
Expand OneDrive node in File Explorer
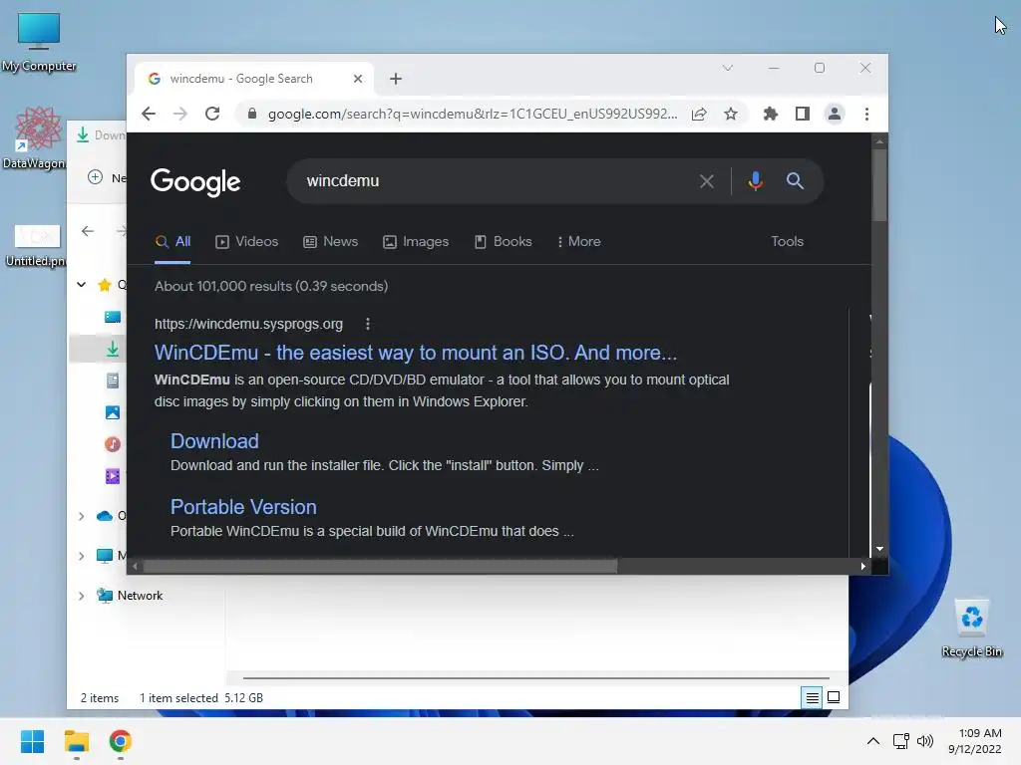[x=82, y=516]
